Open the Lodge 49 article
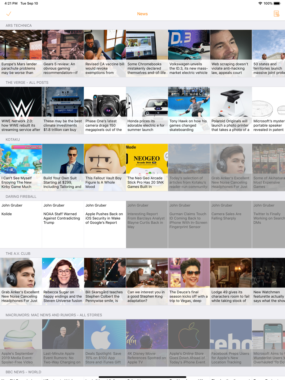Viewport: 285px width, 380px height. tap(231, 281)
